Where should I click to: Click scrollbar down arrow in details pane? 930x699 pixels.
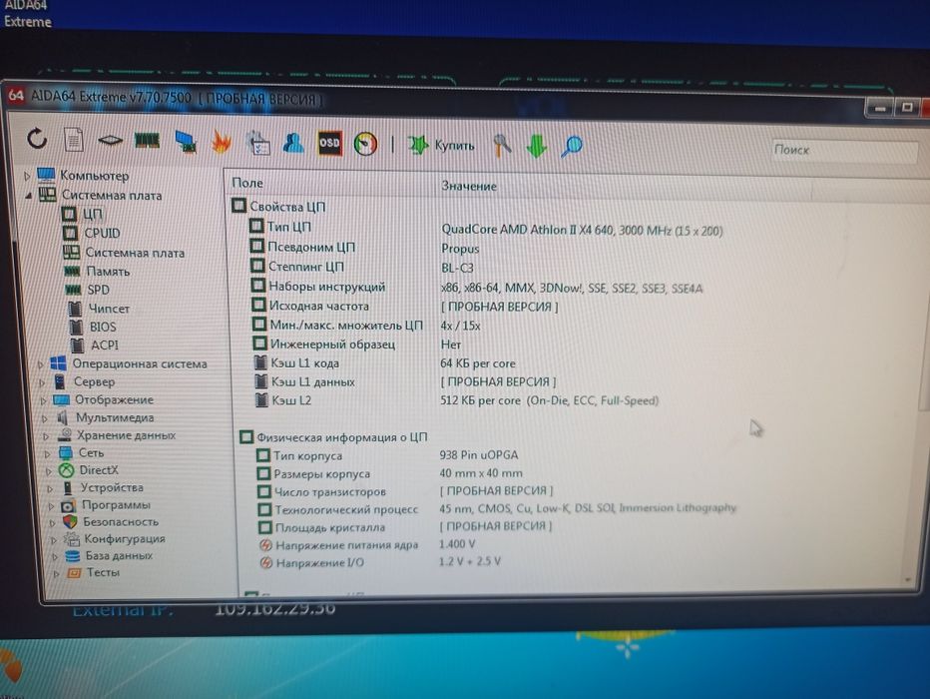[908, 580]
